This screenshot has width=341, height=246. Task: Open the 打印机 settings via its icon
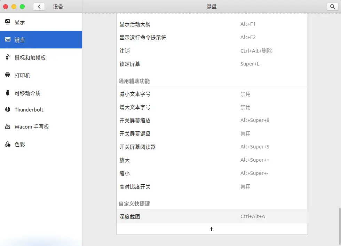coord(8,75)
